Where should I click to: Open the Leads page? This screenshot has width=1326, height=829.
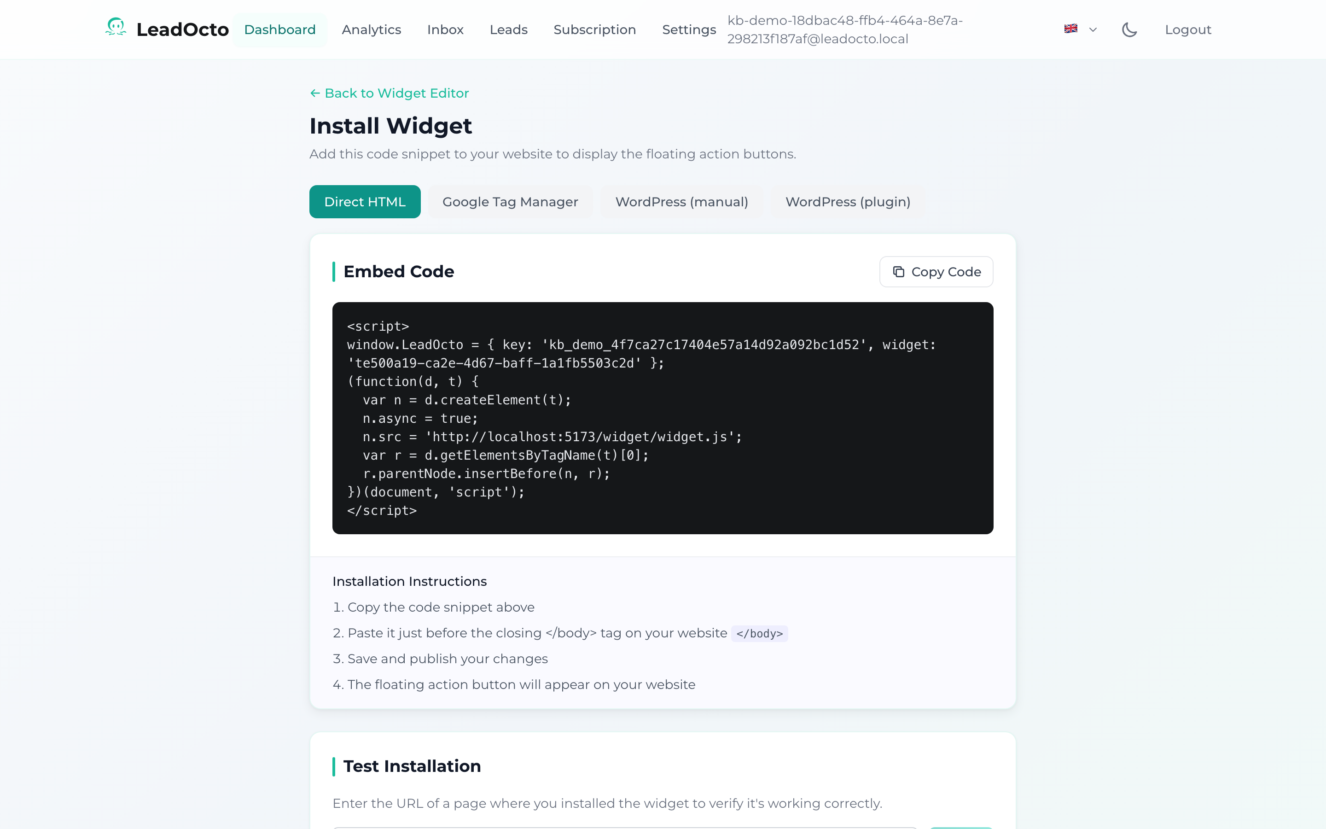508,29
